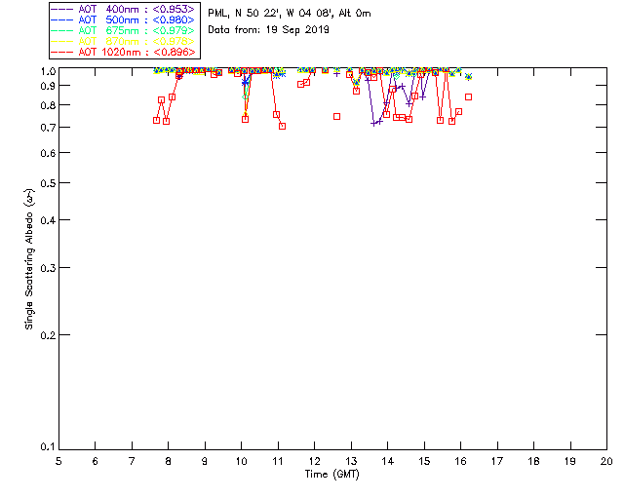Screen dimensions: 624x499
Task: Click the y-axis tick label 0.9
Action: 48,86
